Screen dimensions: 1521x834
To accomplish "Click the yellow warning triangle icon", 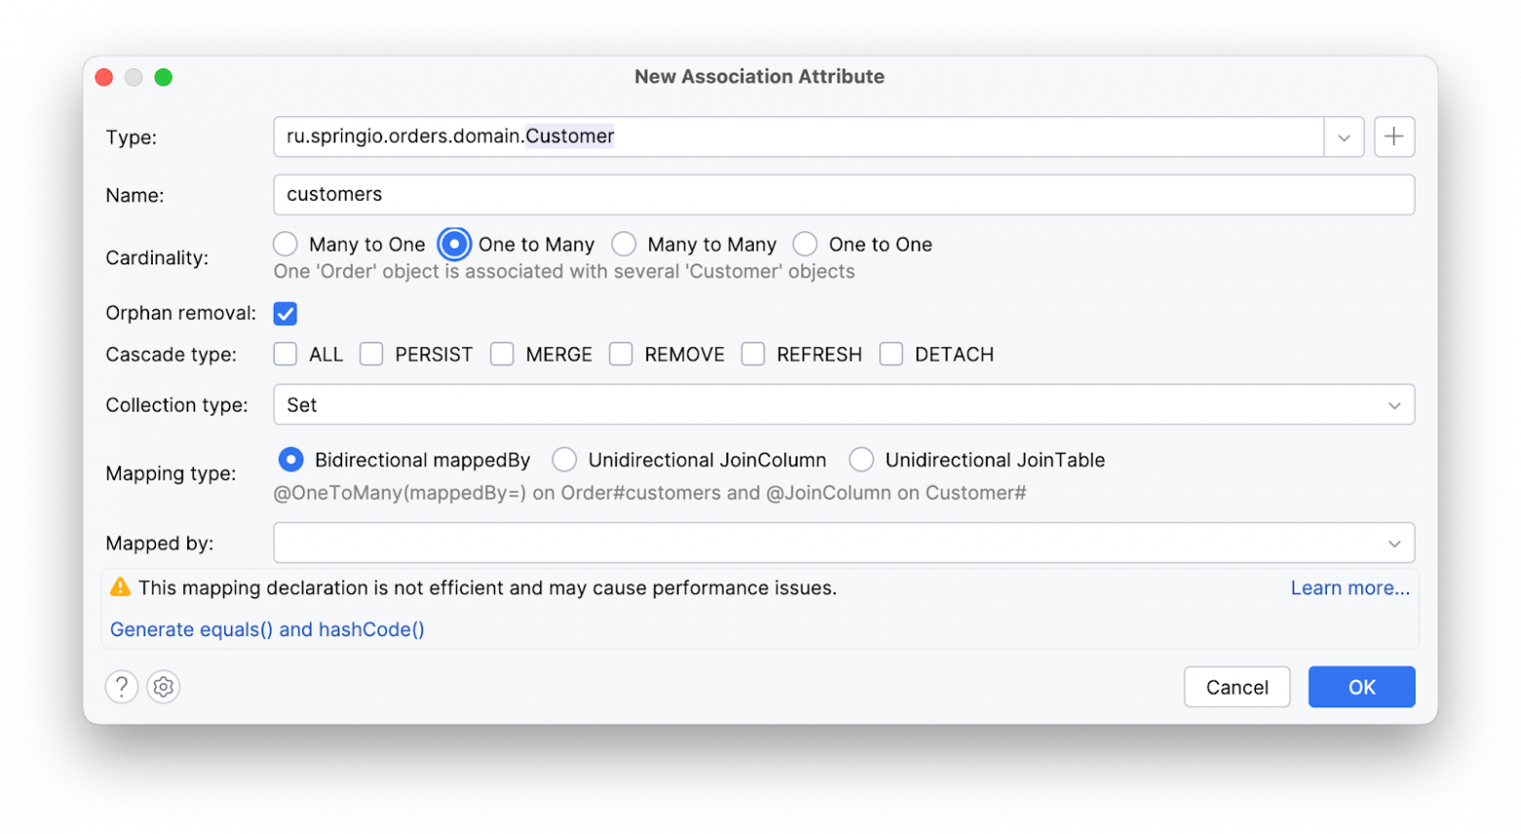I will click(120, 587).
